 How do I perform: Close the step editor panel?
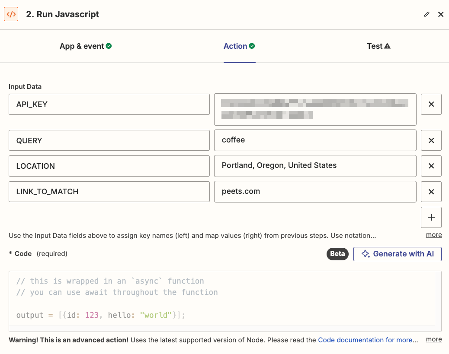tap(441, 14)
